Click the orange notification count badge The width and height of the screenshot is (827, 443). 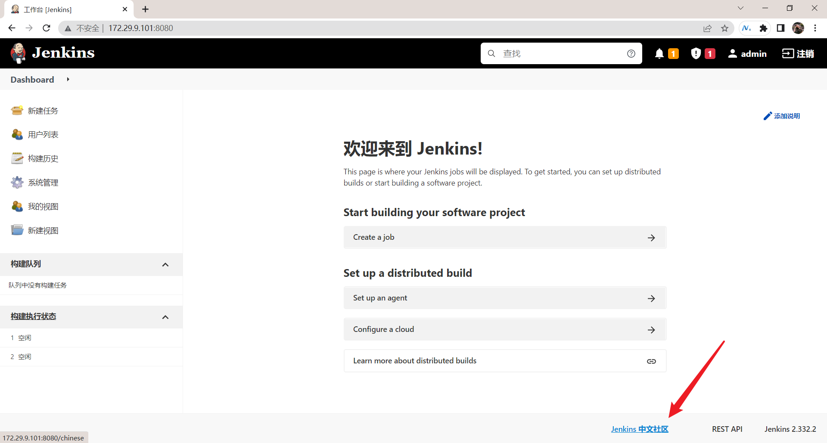(673, 53)
